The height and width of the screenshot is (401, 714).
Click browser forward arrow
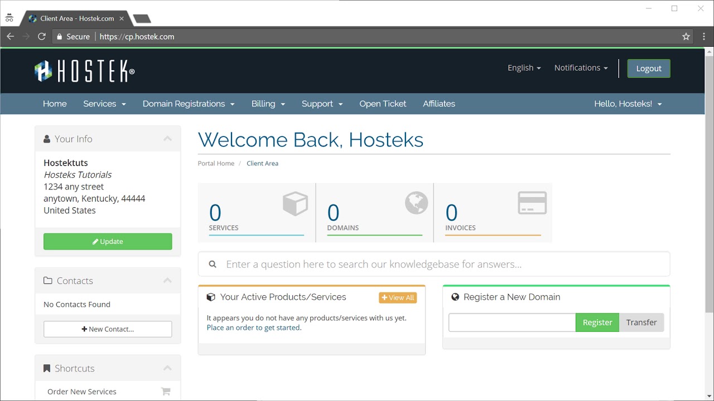pos(26,37)
